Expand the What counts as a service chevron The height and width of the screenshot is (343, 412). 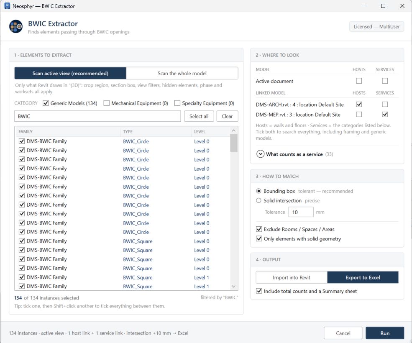(260, 154)
